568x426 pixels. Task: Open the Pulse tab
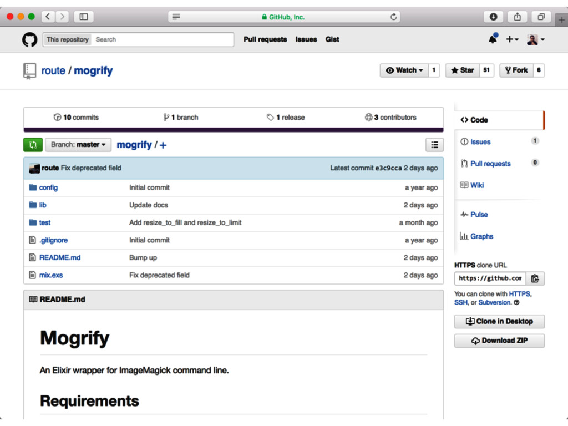[479, 215]
